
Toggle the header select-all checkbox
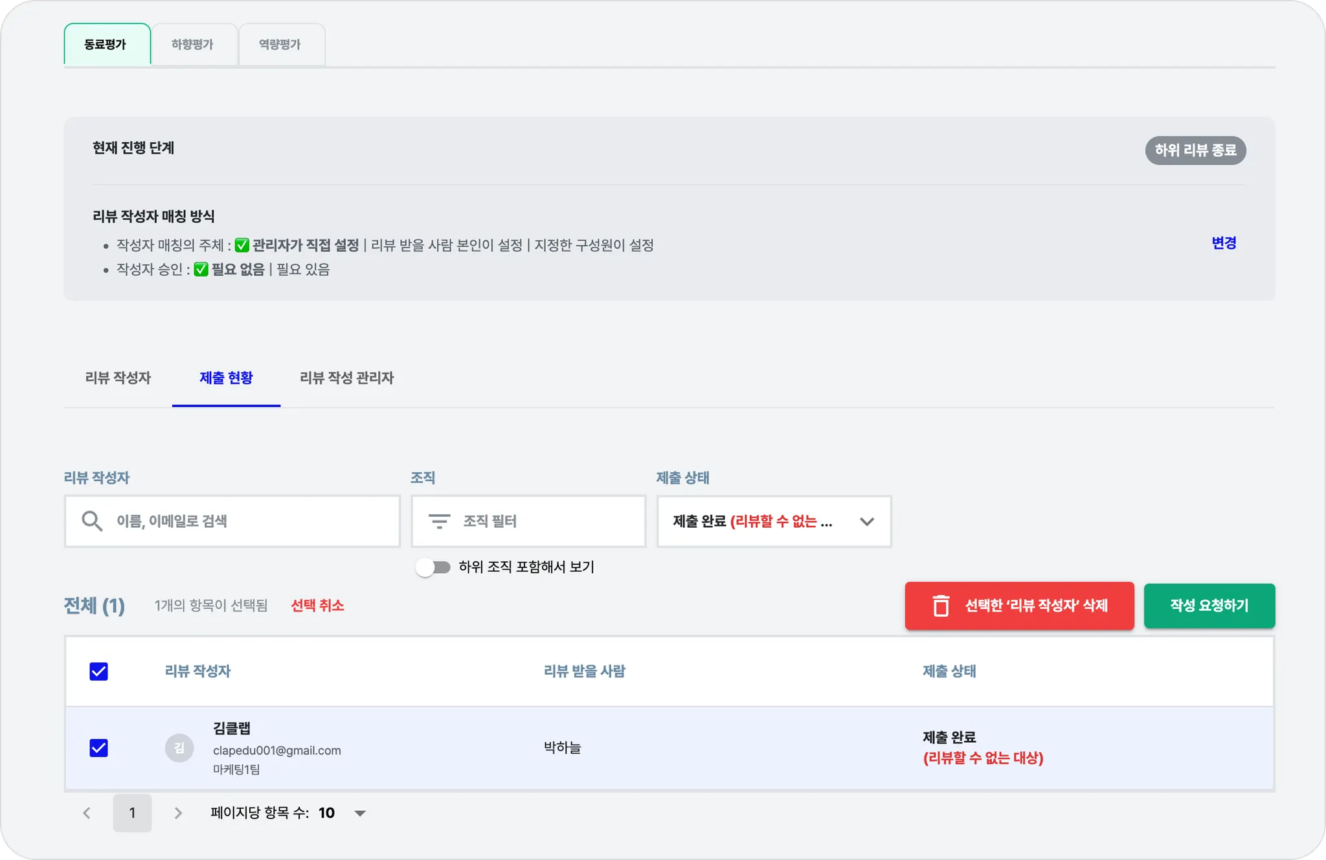(x=98, y=672)
